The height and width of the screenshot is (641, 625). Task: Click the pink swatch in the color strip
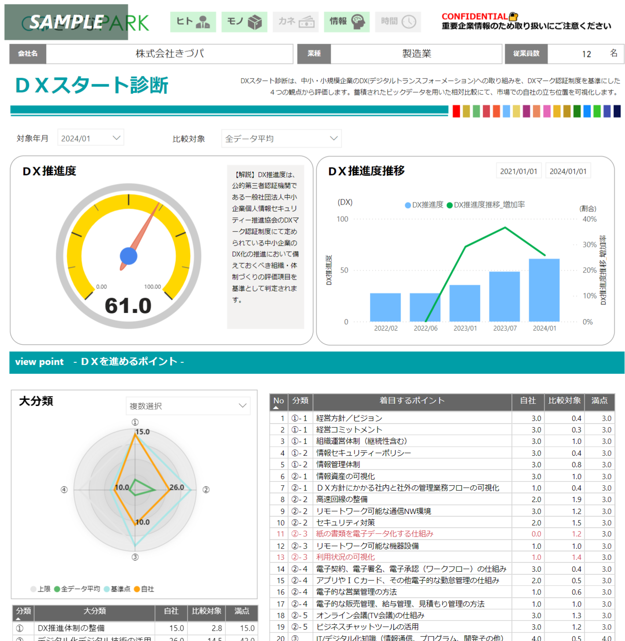[x=547, y=111]
